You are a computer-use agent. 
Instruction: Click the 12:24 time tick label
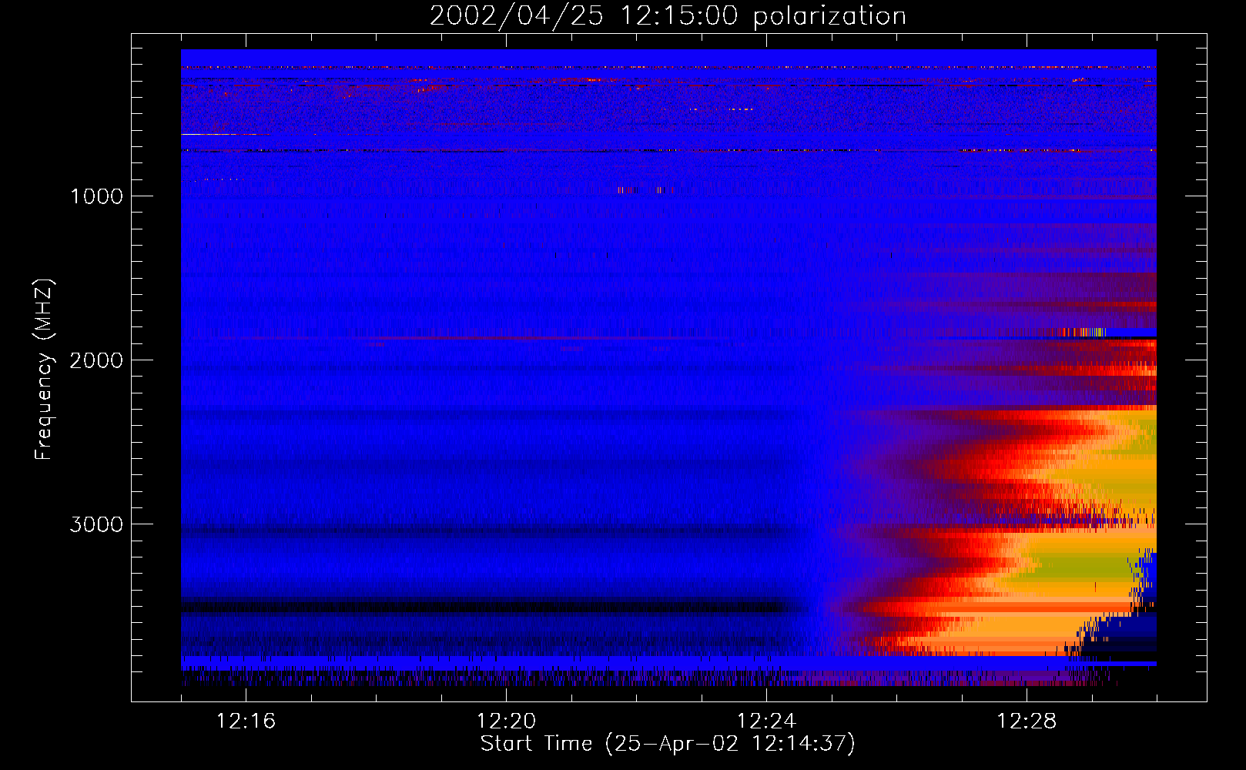(x=766, y=721)
